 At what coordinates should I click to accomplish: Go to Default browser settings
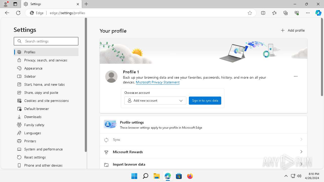[46, 109]
